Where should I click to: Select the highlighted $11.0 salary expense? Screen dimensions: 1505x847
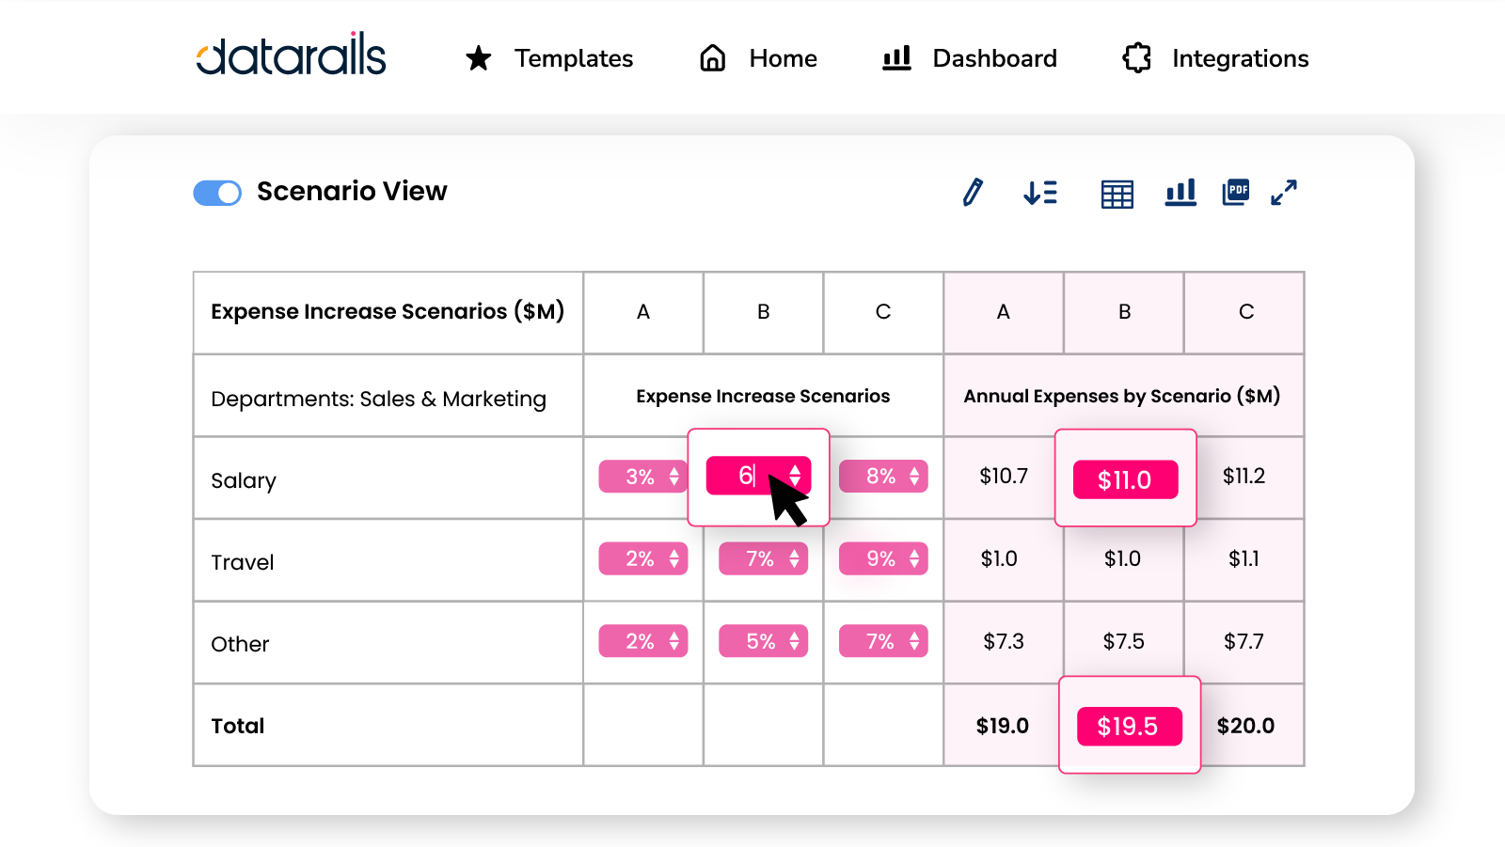[1125, 479]
